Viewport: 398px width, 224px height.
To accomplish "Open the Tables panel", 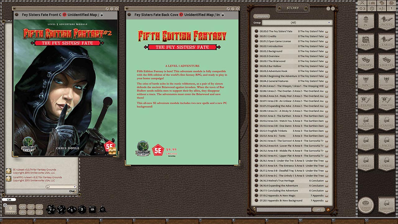I will pyautogui.click(x=387, y=41).
